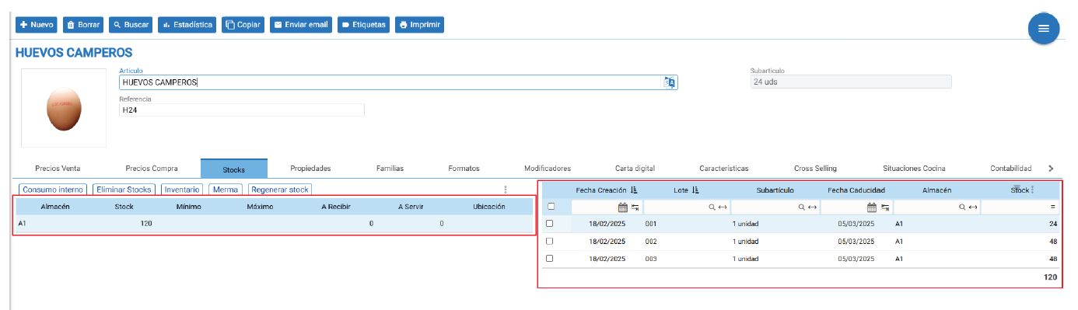The height and width of the screenshot is (310, 1078).
Task: Open the Precios Venta tab
Action: tap(58, 169)
